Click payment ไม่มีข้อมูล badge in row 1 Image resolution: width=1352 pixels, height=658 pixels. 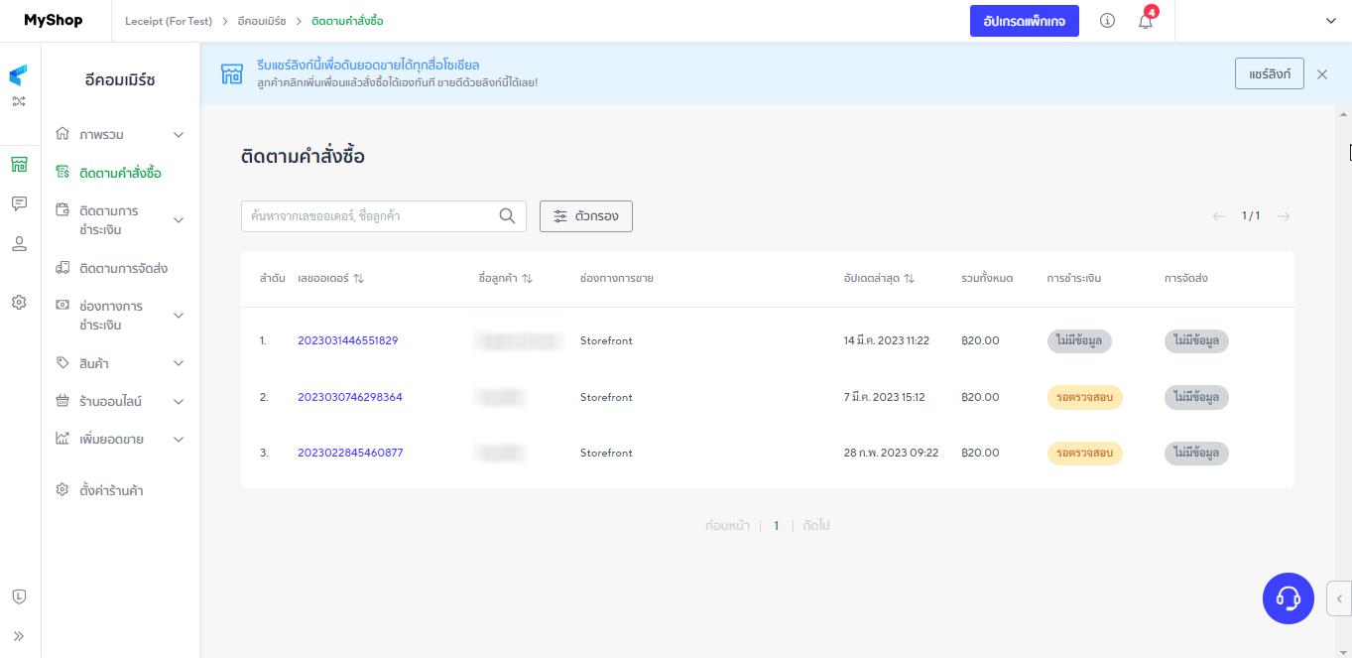1079,340
